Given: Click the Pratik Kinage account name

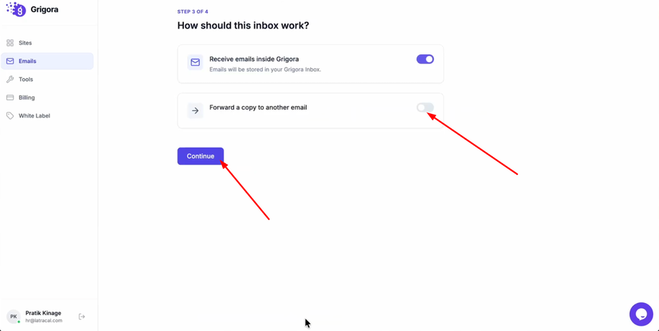Looking at the screenshot, I should point(43,313).
